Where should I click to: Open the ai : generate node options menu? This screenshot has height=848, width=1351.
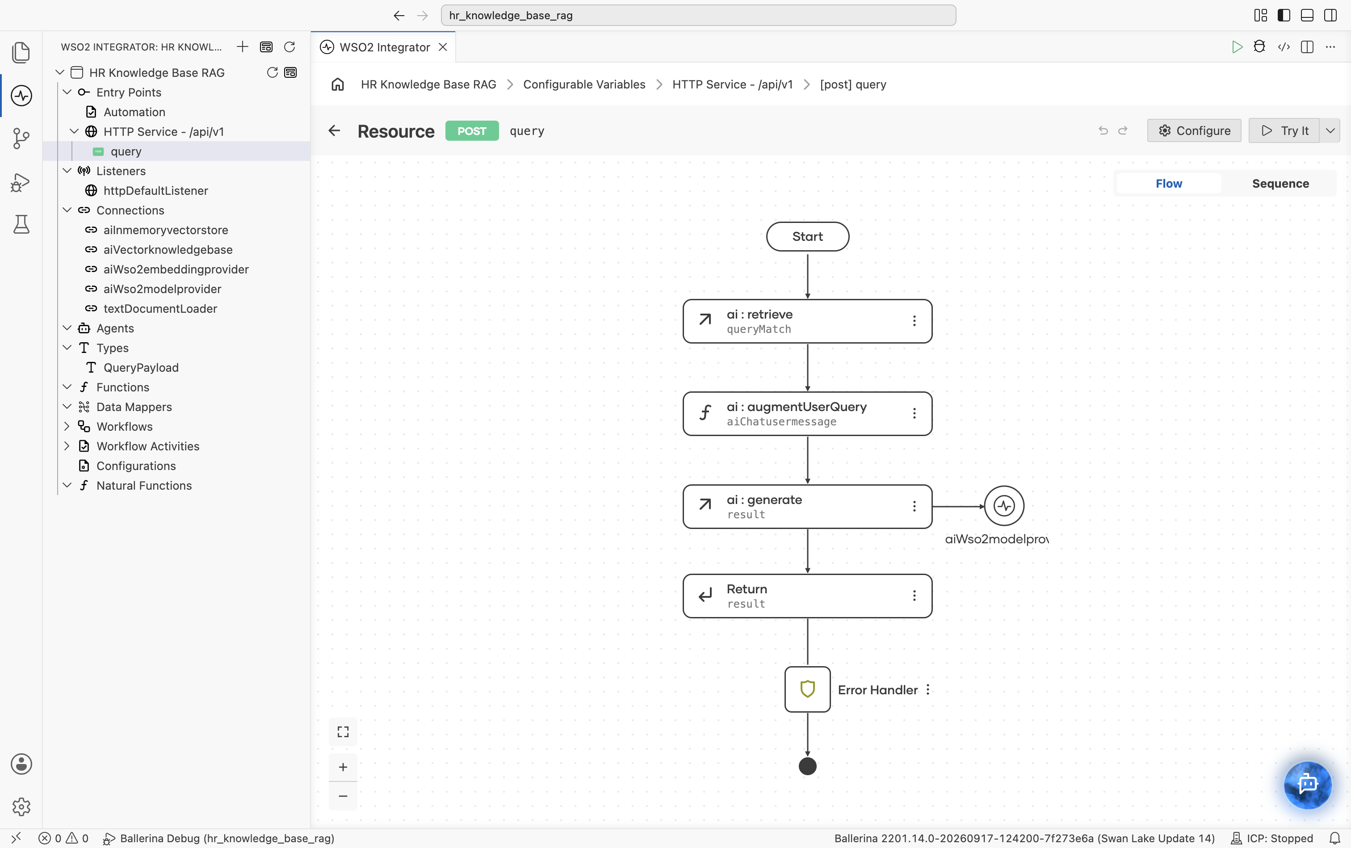coord(914,507)
